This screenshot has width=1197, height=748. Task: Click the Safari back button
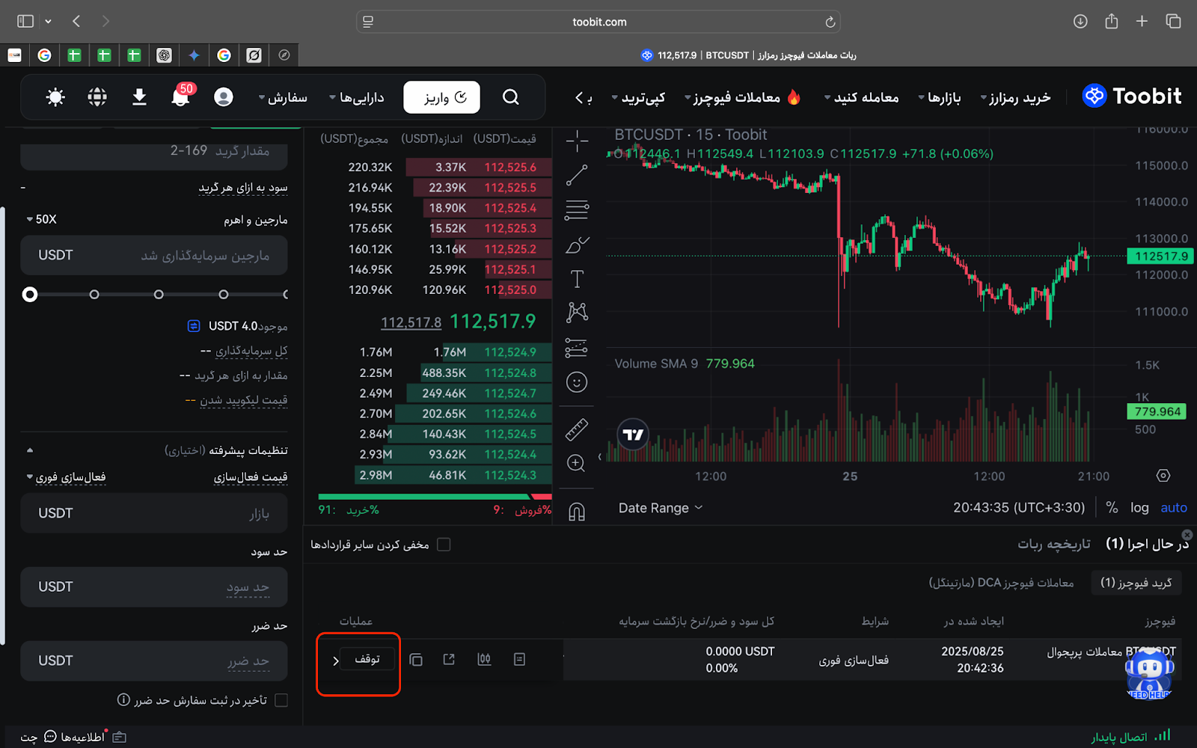tap(76, 21)
